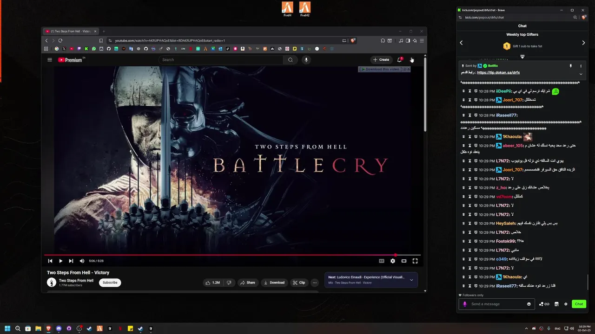Viewport: 595px width, 334px height.
Task: Open the YouTube hamburger guide menu
Action: tap(50, 60)
